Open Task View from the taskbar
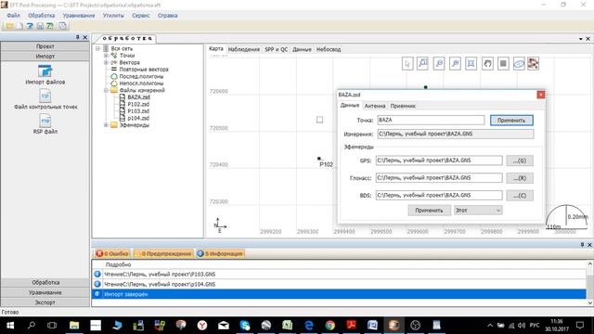Image resolution: width=594 pixels, height=334 pixels. [x=52, y=325]
